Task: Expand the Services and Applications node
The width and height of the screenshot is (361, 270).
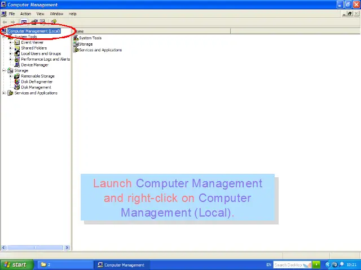Action: pyautogui.click(x=4, y=93)
